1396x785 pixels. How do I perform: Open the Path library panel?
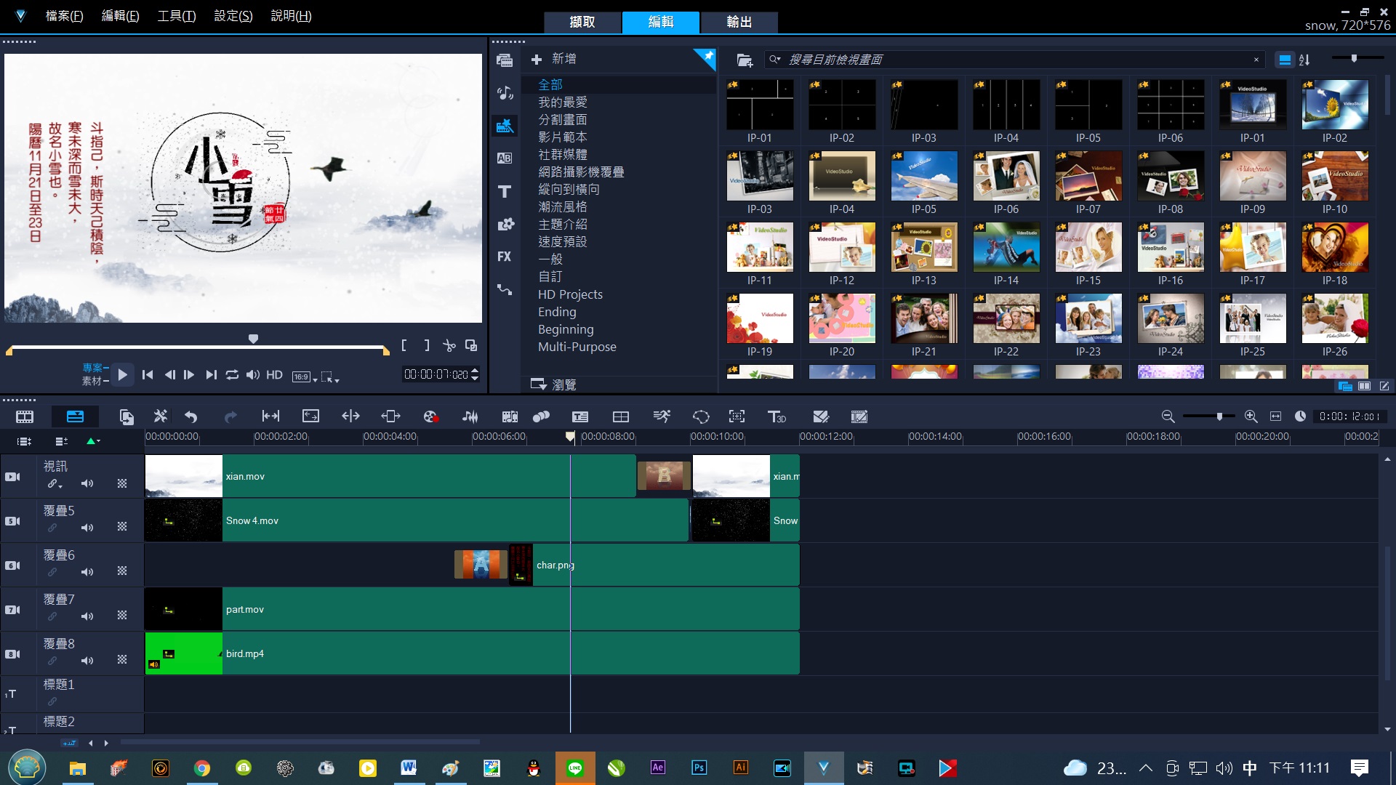click(505, 289)
